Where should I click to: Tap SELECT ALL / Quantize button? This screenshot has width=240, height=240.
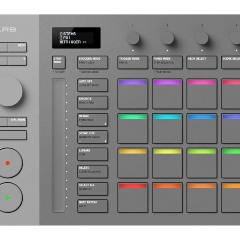pyautogui.click(x=93, y=189)
